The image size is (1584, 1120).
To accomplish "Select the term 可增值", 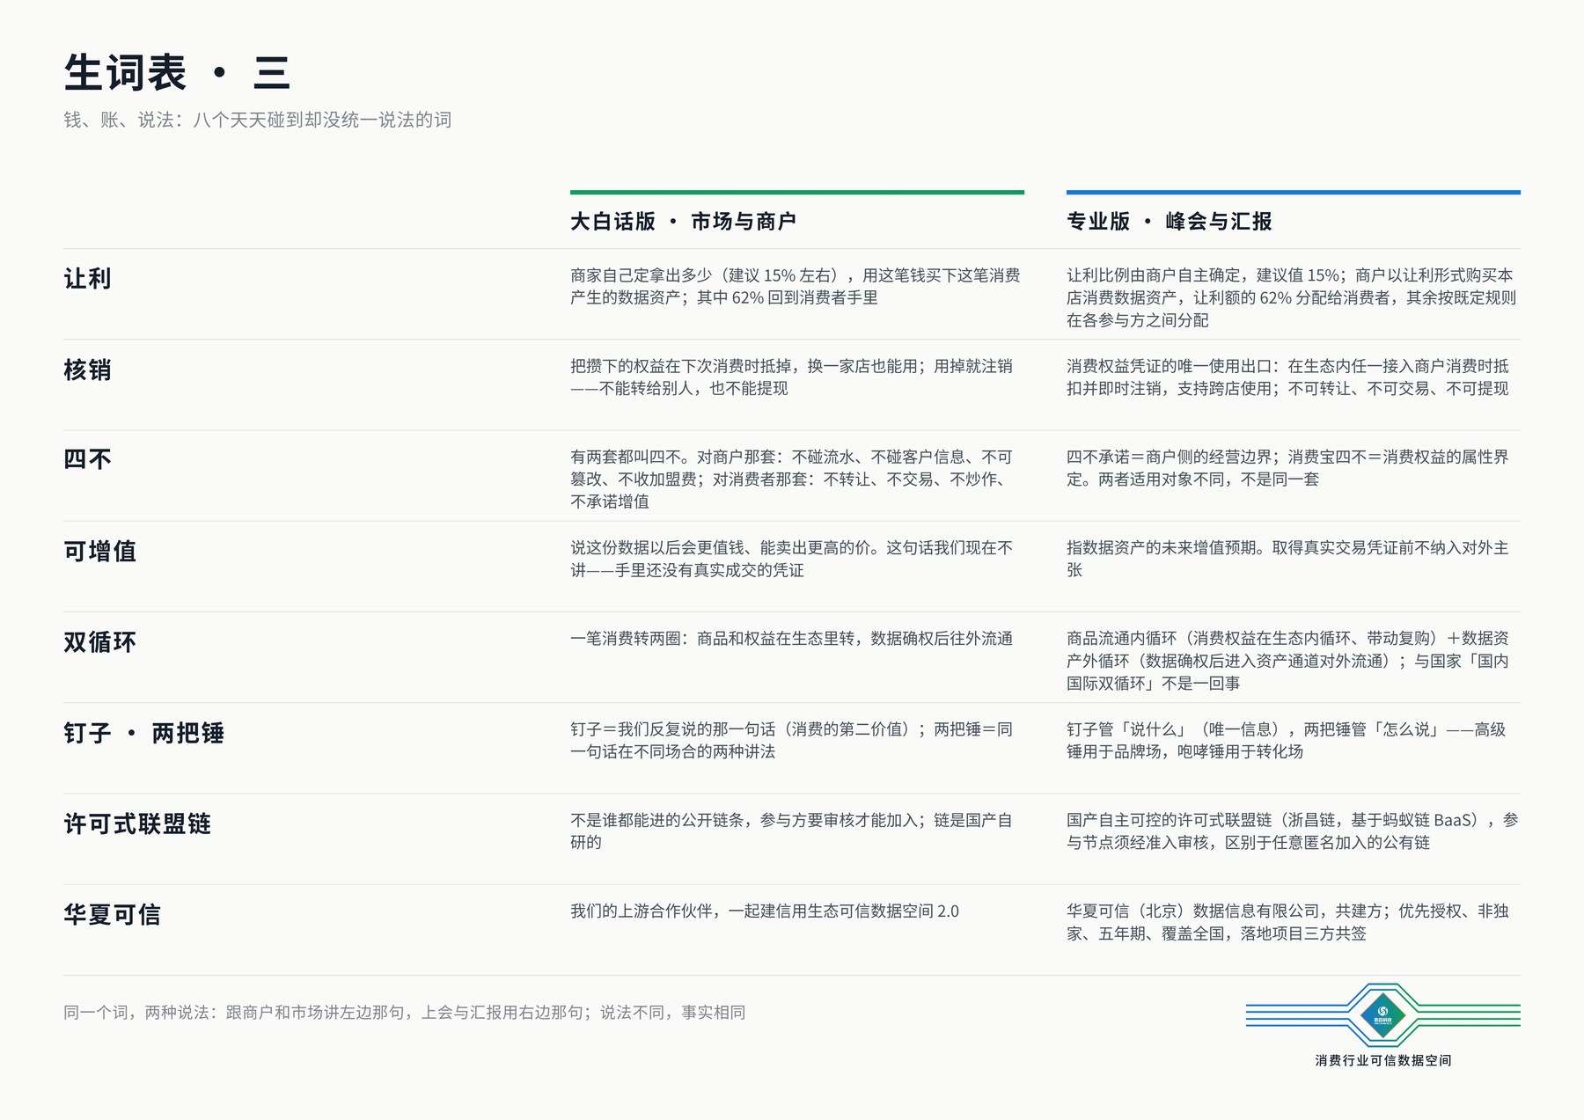I will [99, 552].
